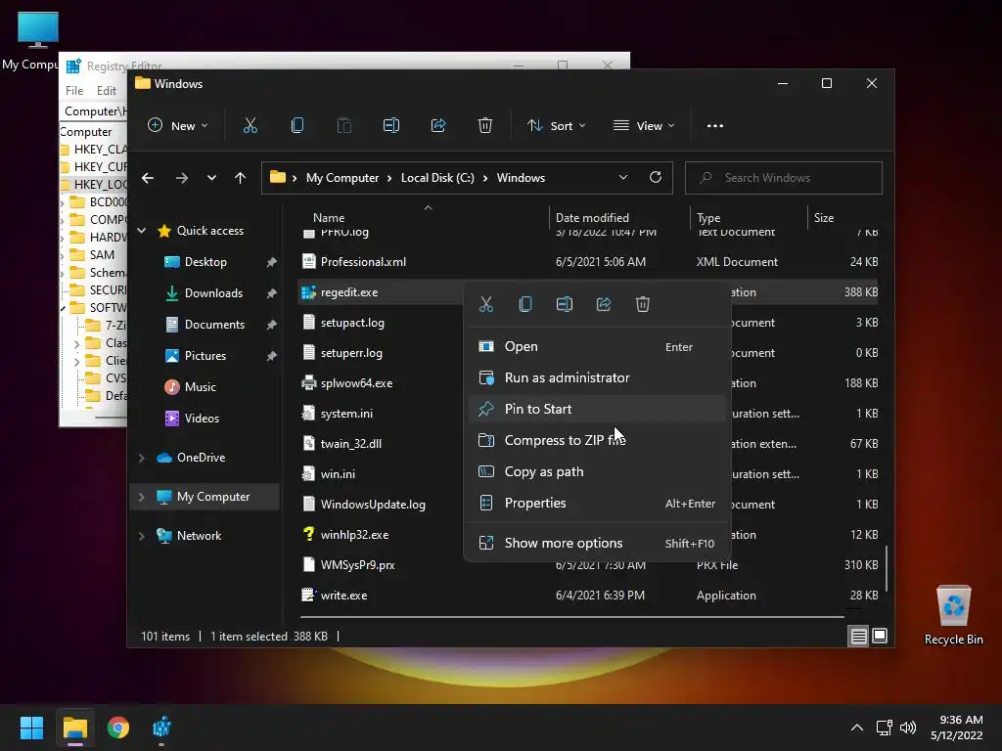
Task: Show hidden tray icons chevron
Action: (857, 728)
